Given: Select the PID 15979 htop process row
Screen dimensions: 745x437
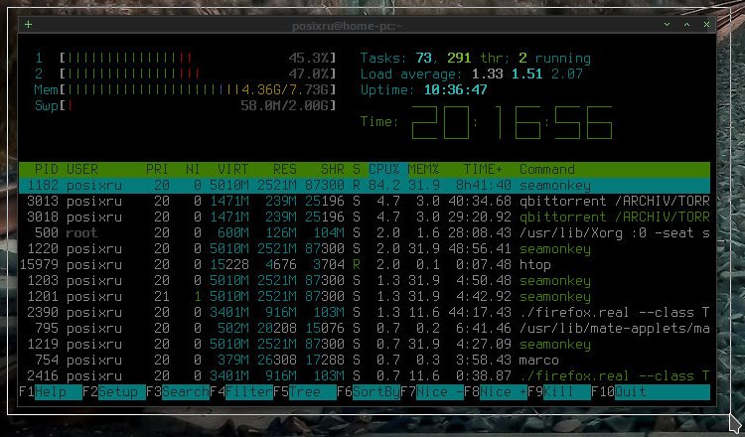Looking at the screenshot, I should coord(365,265).
